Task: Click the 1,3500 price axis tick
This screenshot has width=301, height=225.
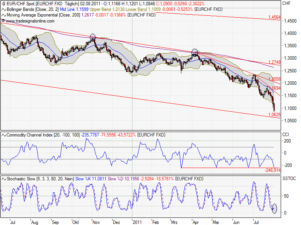Action: pos(290,46)
